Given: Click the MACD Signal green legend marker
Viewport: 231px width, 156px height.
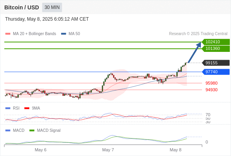Looking at the screenshot, I should click(32, 130).
